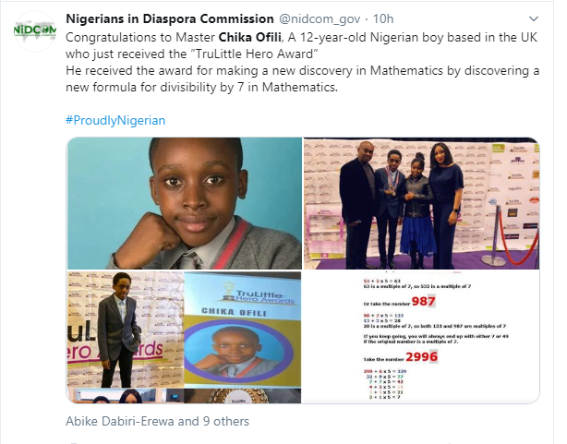Click the Abike Dabiri-Erewa name below tweet

[120, 421]
